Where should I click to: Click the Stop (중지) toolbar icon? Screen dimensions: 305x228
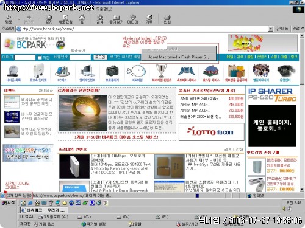click(x=49, y=19)
